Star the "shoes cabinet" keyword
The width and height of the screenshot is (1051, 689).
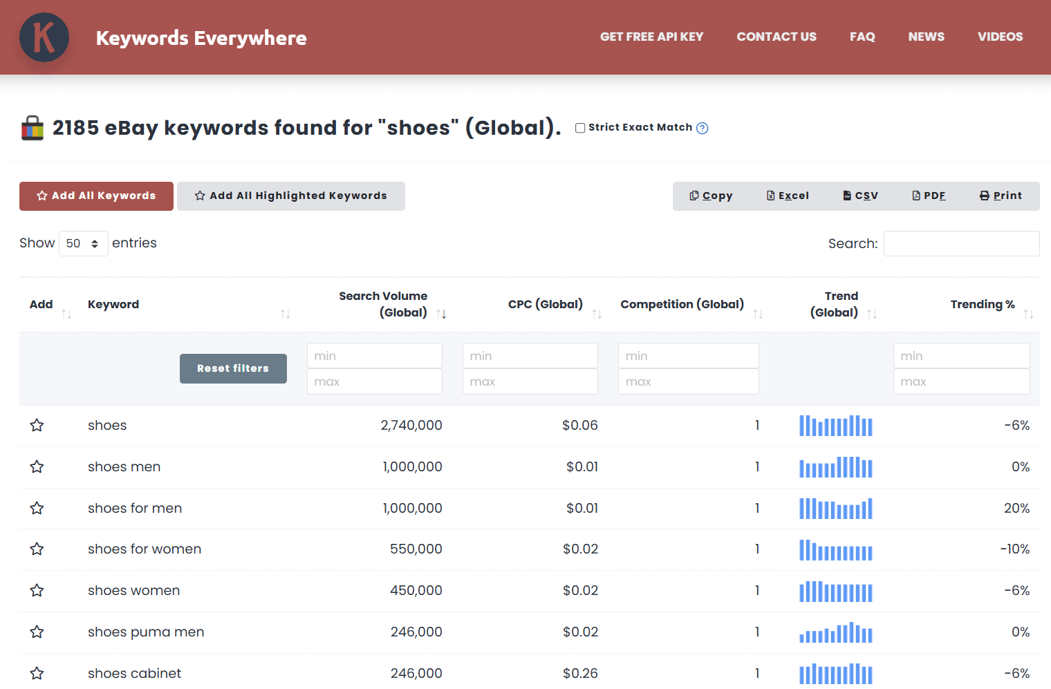point(37,673)
